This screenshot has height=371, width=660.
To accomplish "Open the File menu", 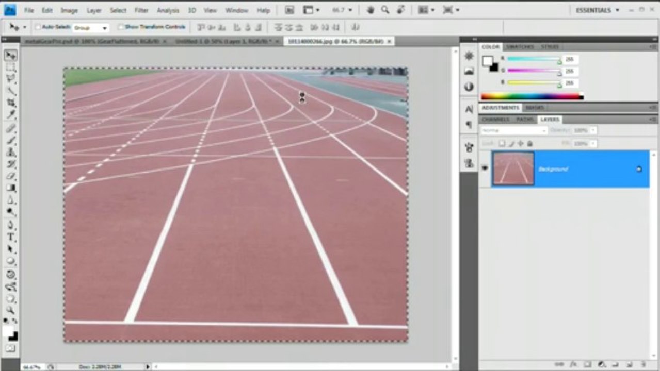I will tap(29, 10).
